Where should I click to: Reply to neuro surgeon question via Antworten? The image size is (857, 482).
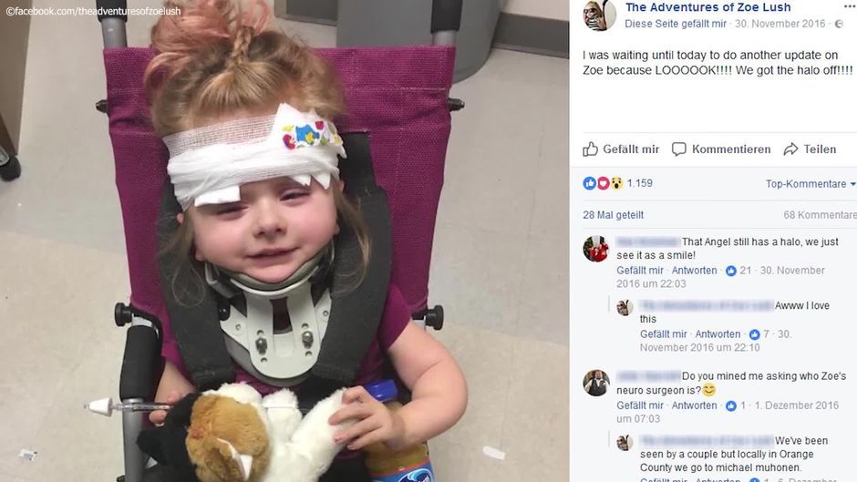tap(694, 405)
